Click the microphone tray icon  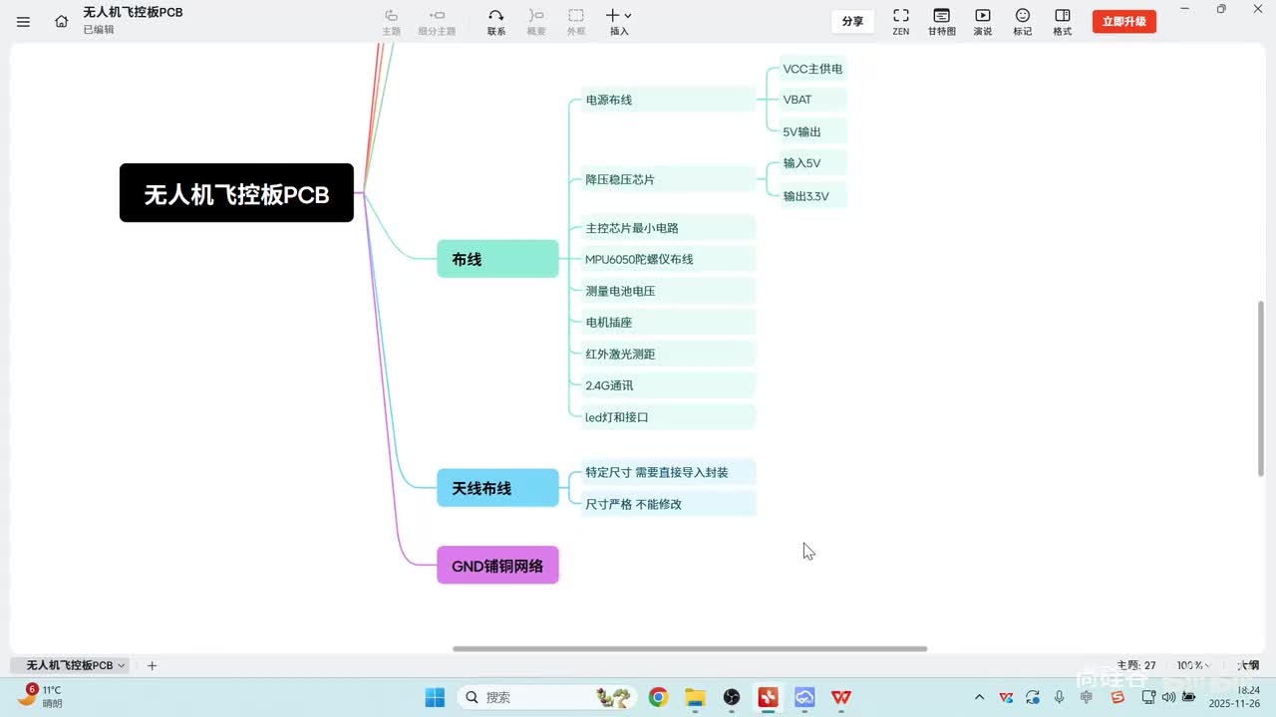pos(1060,697)
